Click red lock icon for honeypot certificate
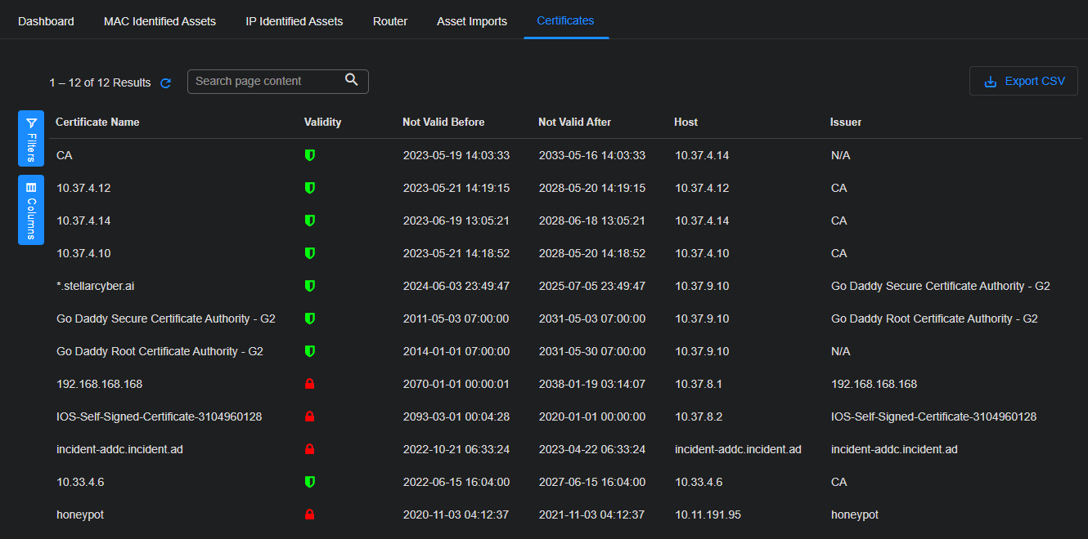The height and width of the screenshot is (539, 1088). tap(310, 514)
